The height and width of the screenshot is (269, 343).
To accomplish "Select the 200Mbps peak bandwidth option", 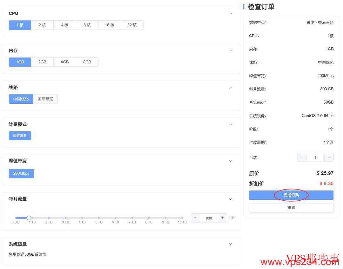I will click(21, 173).
